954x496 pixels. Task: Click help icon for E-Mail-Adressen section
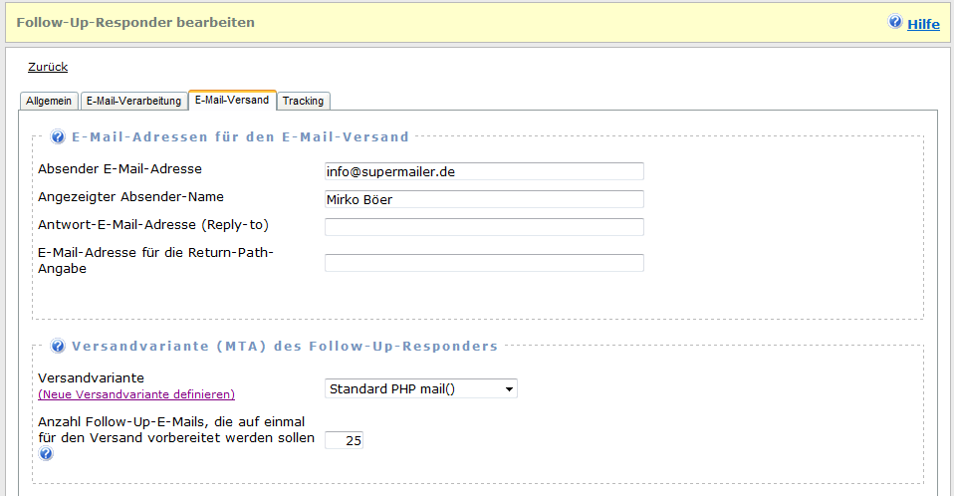[x=58, y=136]
